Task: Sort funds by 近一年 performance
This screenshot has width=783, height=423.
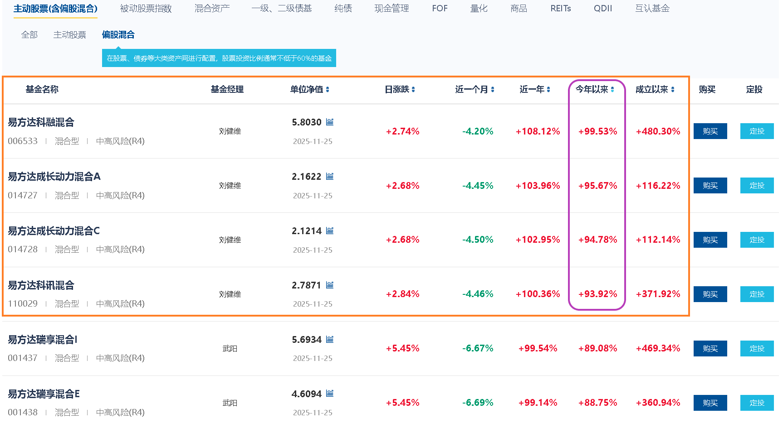Action: 548,90
